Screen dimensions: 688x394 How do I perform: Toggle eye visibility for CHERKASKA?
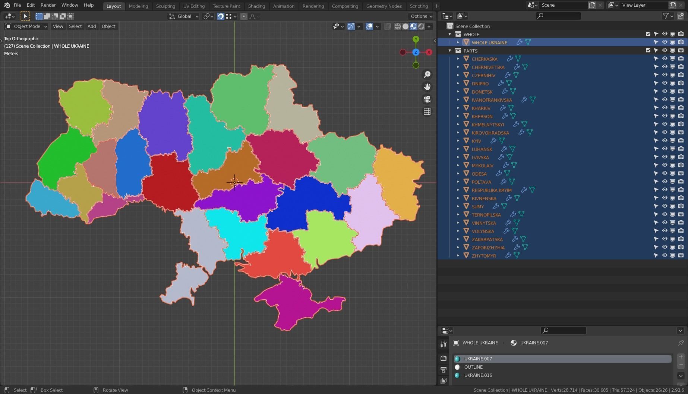665,59
